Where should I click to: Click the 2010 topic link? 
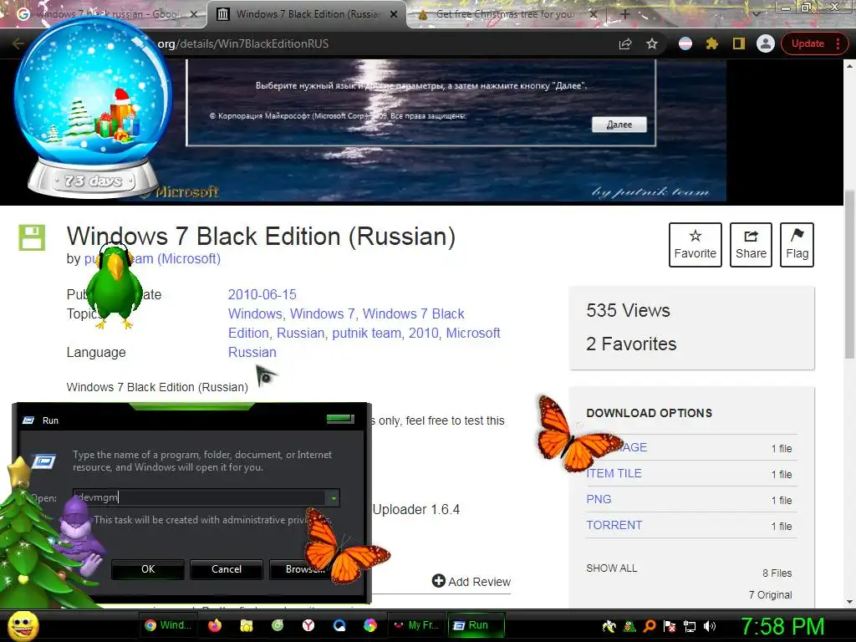click(424, 333)
